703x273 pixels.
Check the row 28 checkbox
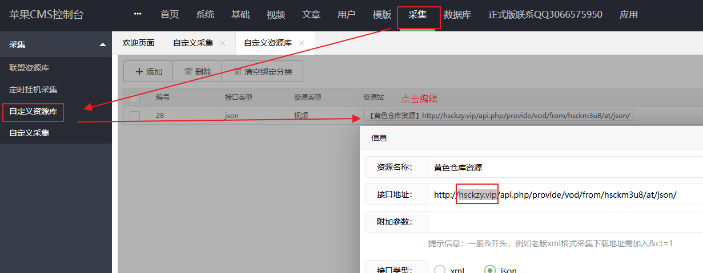[x=135, y=116]
